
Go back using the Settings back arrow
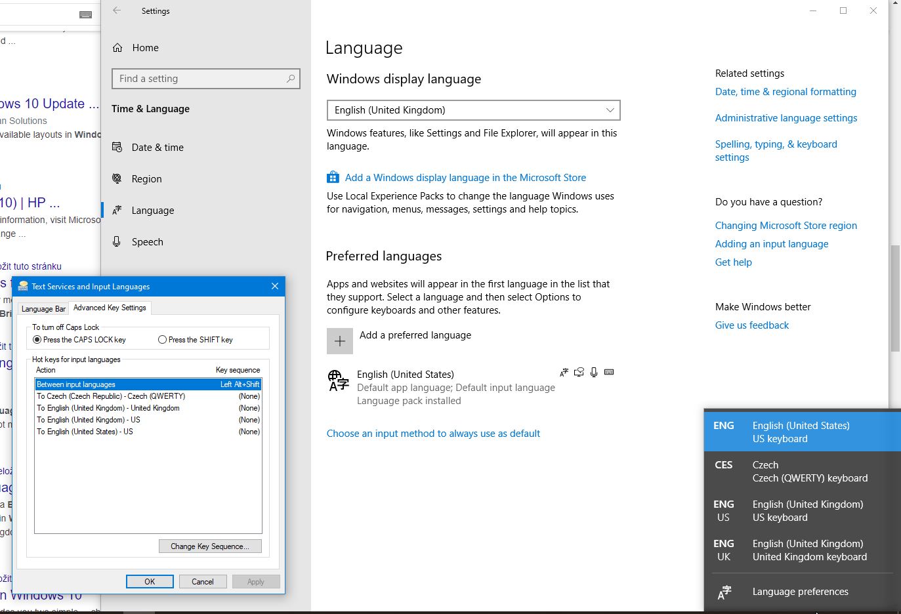(117, 10)
